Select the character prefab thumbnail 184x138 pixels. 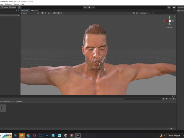(3, 108)
